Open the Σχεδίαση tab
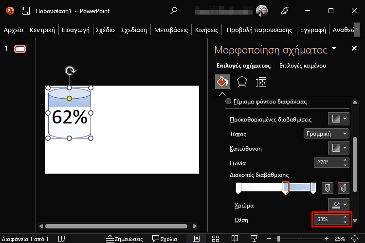 click(134, 30)
